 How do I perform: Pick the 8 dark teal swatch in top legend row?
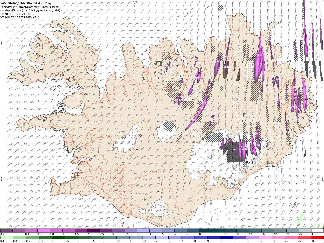(x=206, y=231)
